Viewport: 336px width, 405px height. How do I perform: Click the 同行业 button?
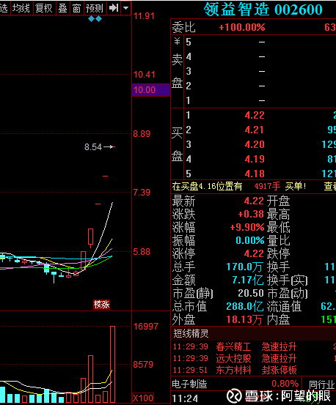(x=322, y=384)
